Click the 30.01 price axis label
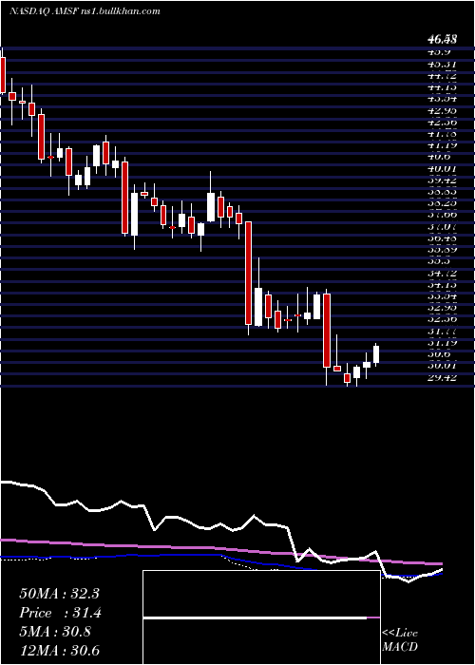 (442, 366)
